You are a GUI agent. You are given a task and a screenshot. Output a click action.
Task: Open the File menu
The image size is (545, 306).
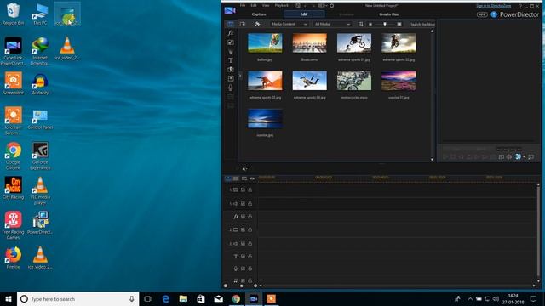click(243, 6)
